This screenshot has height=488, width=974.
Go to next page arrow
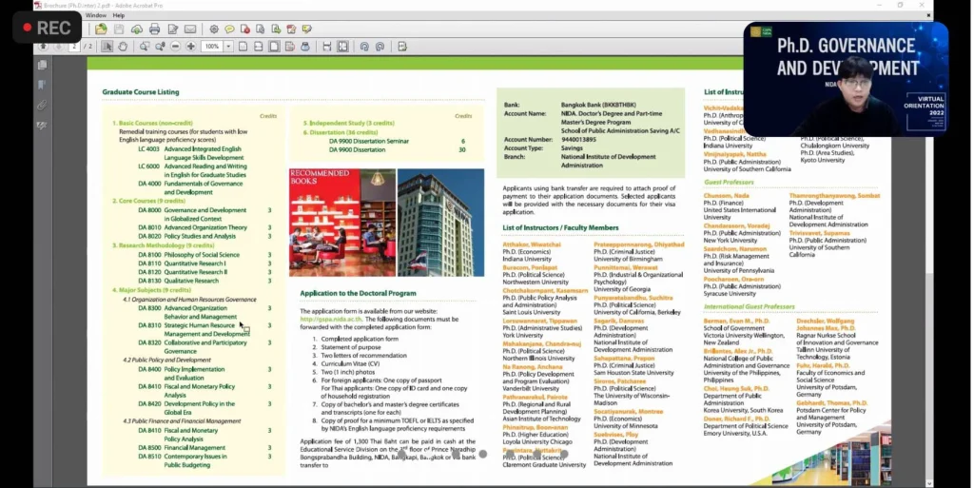pos(58,47)
